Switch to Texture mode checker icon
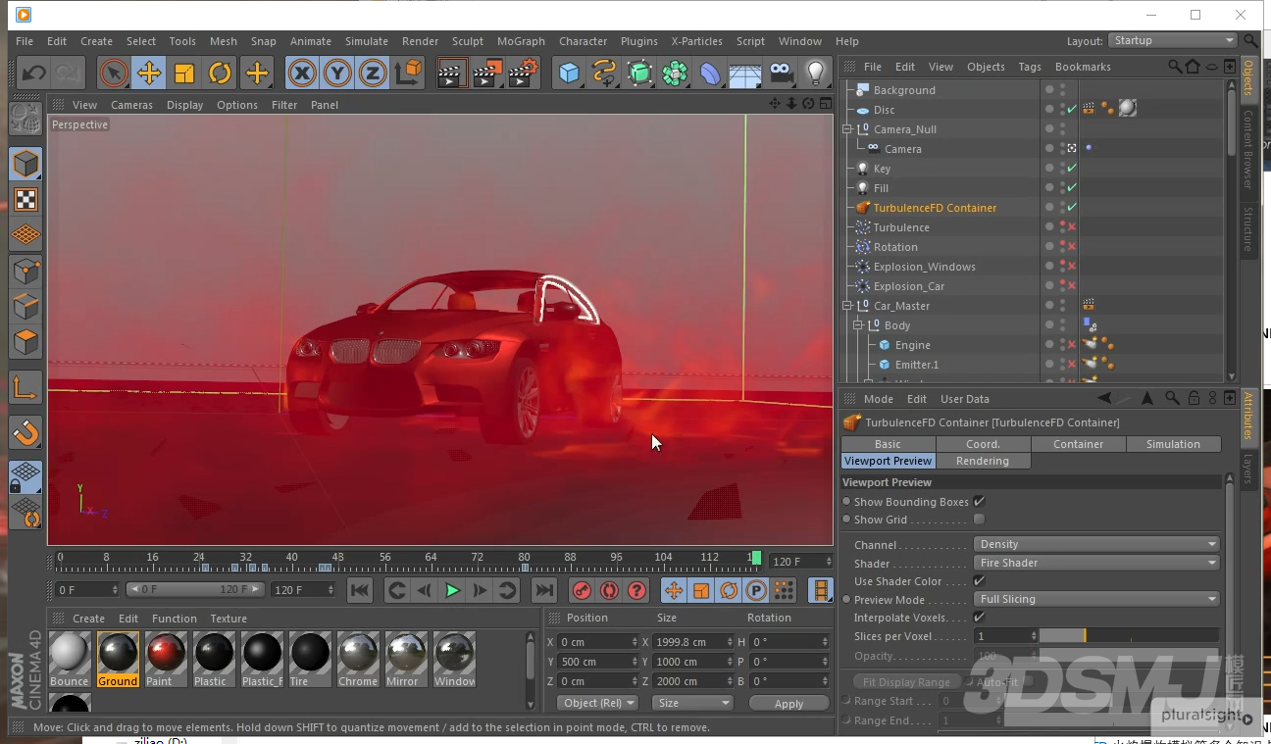 25,200
